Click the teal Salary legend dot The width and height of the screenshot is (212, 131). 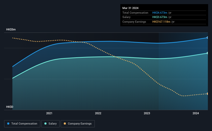[x=45, y=124]
